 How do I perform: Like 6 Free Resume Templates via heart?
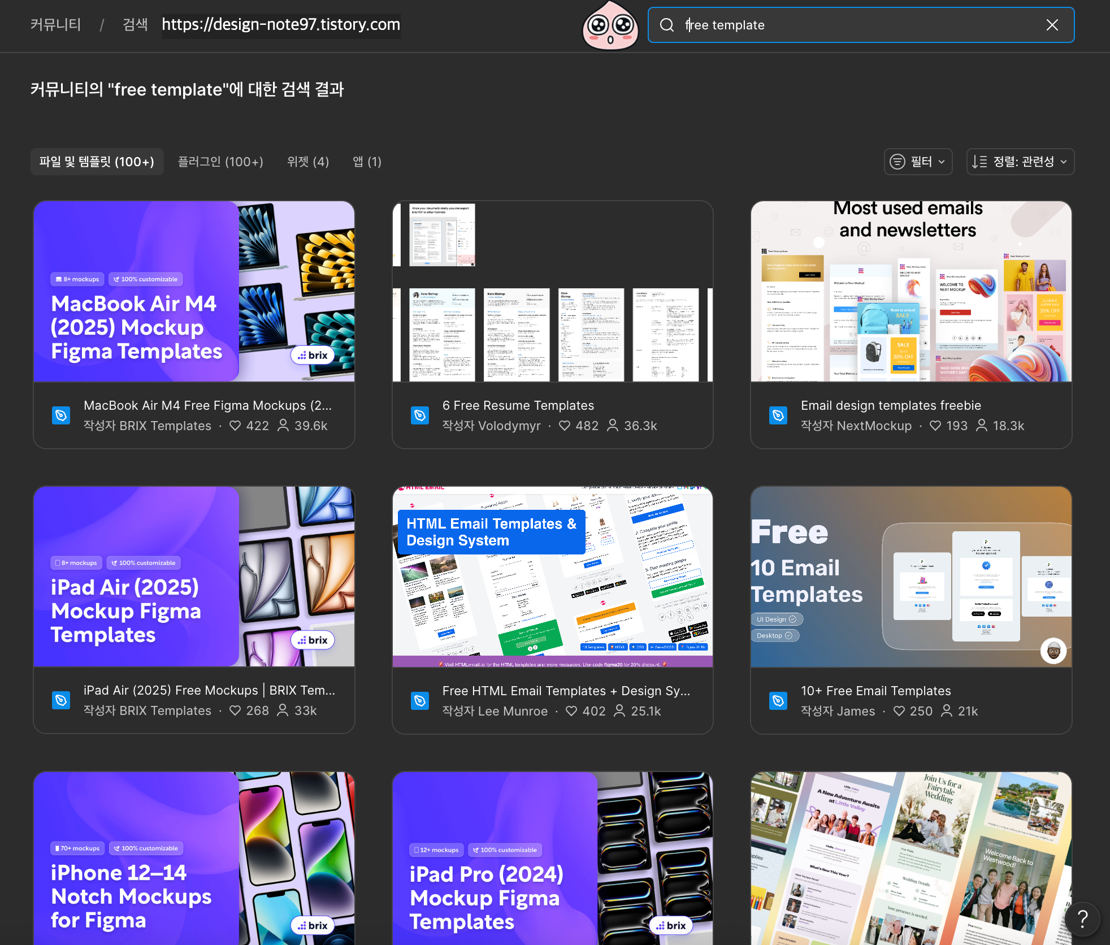565,426
